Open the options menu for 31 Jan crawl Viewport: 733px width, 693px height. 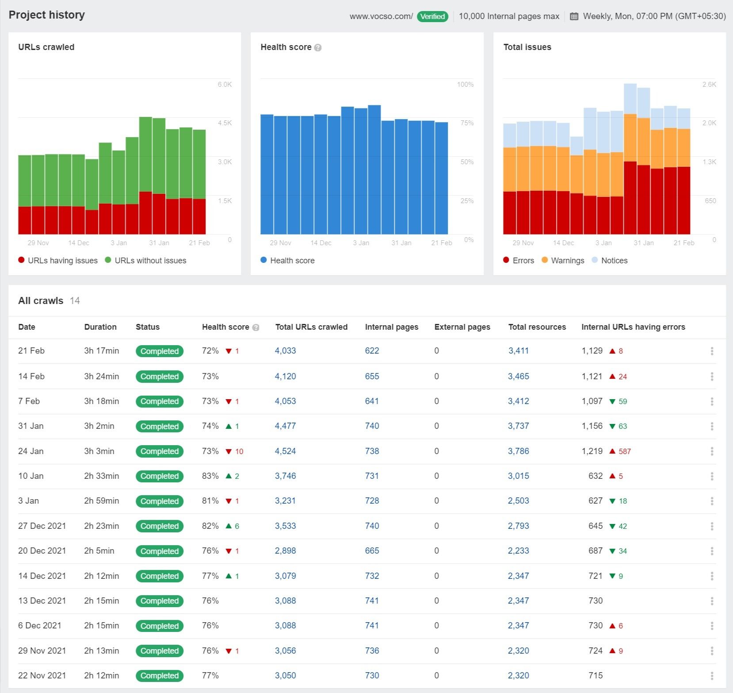coord(711,426)
